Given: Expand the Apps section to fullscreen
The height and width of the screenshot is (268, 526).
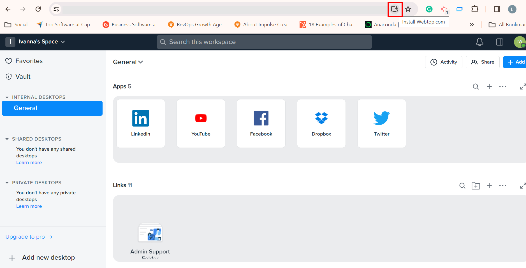Looking at the screenshot, I should [x=523, y=87].
